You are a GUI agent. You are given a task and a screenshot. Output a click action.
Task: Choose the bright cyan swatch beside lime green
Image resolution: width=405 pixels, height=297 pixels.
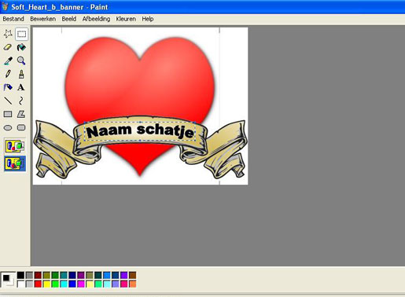point(64,284)
